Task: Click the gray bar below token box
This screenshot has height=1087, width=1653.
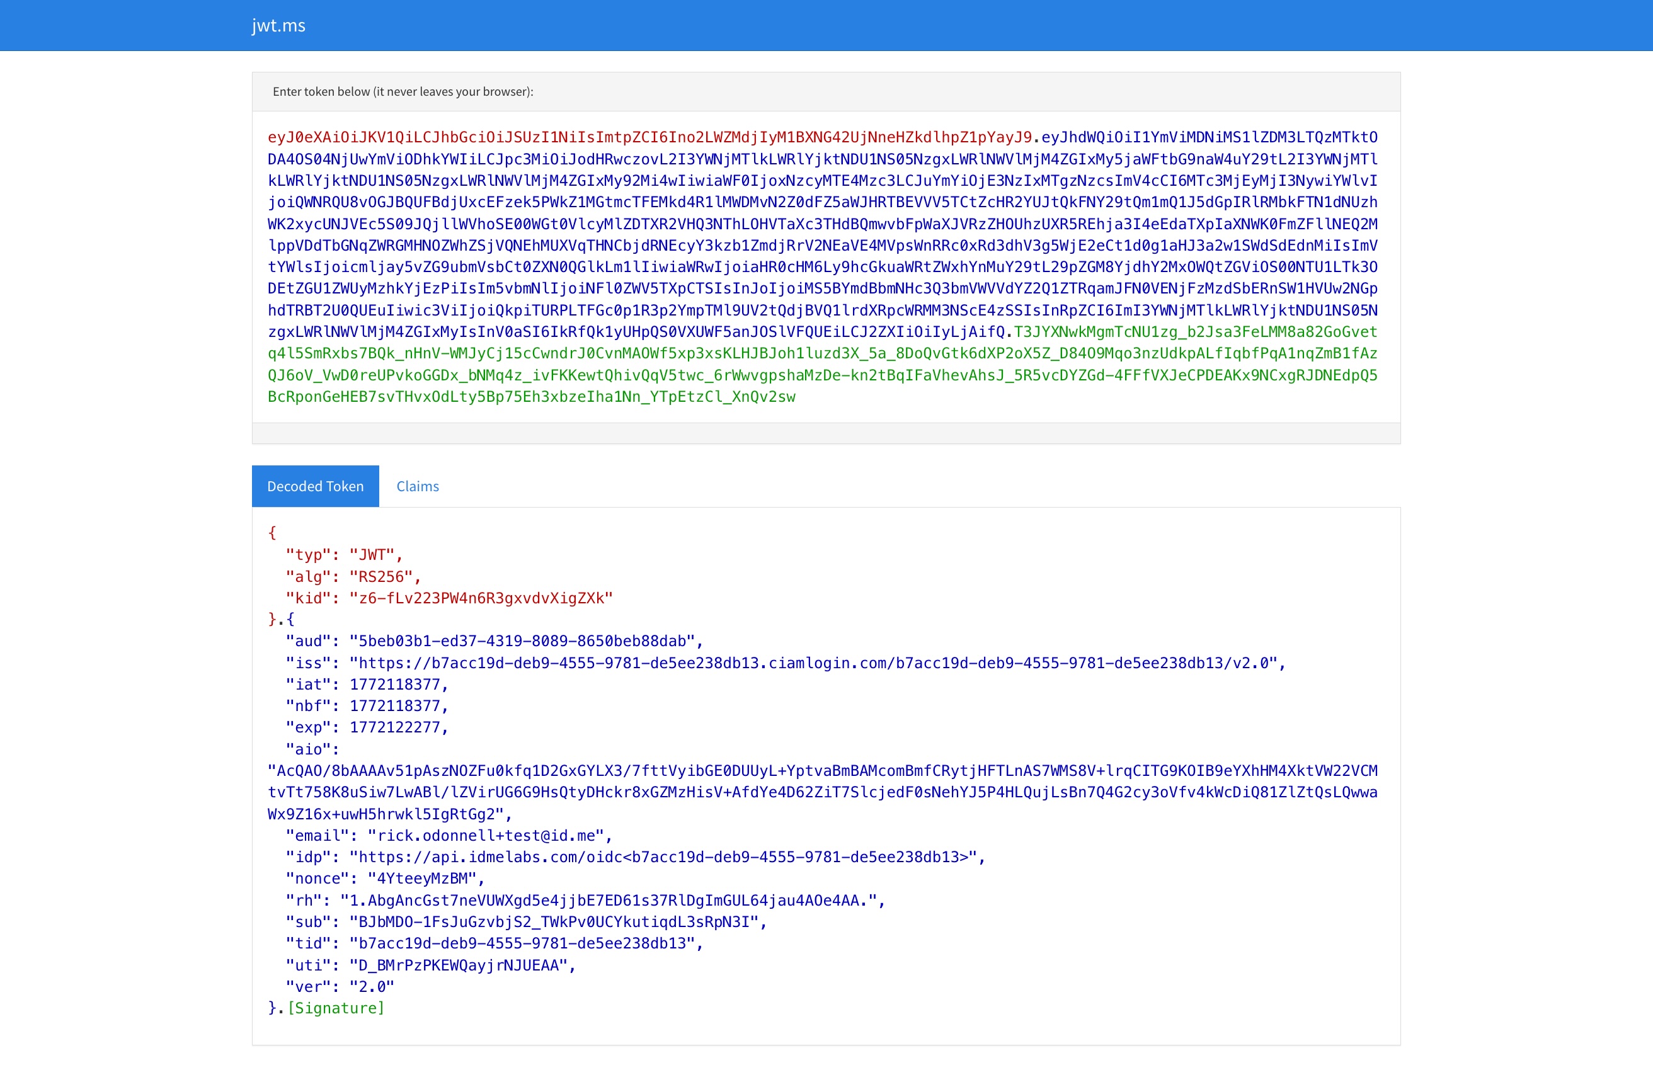Action: (x=826, y=433)
